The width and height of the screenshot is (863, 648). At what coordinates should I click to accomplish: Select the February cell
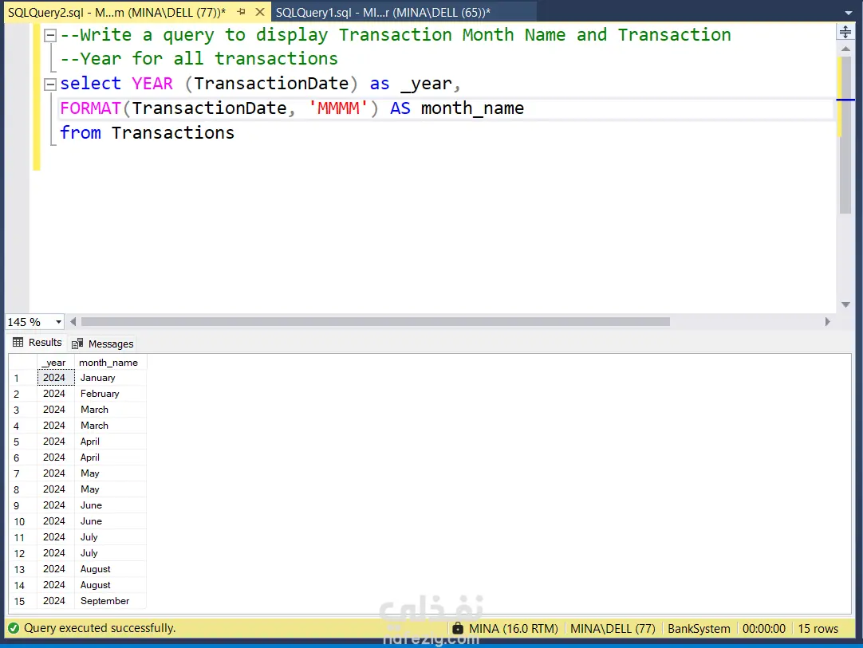click(110, 394)
